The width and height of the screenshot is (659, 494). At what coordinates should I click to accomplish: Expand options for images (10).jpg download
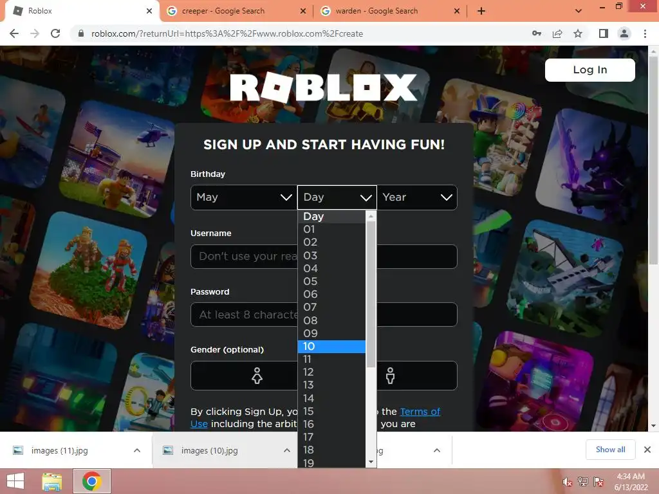click(286, 450)
